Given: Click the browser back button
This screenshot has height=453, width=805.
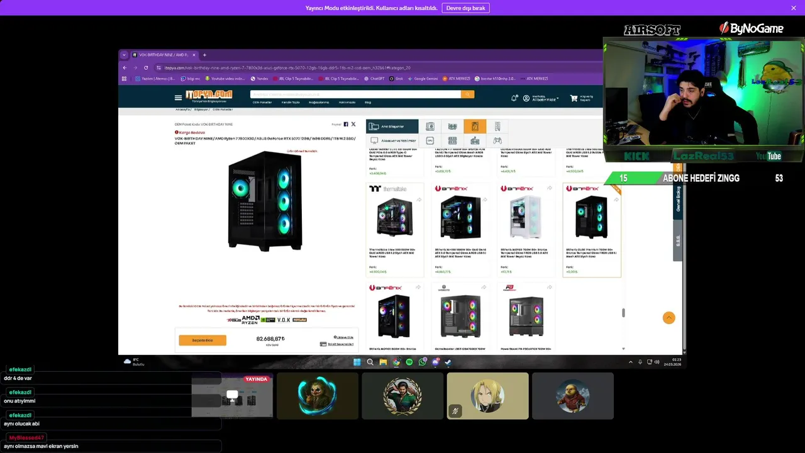Looking at the screenshot, I should tap(125, 68).
